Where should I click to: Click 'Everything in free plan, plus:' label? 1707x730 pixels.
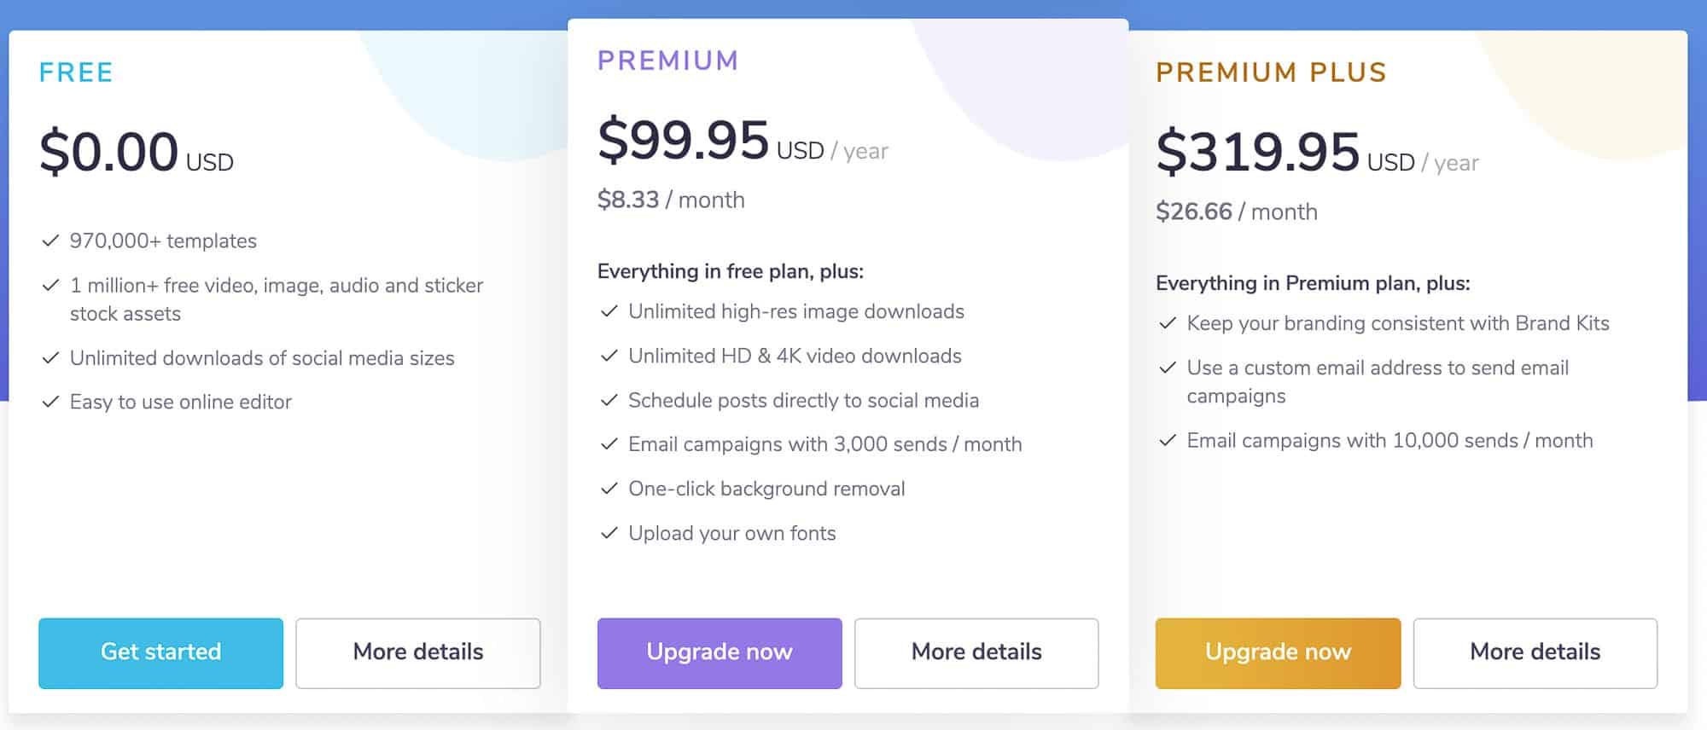[730, 271]
